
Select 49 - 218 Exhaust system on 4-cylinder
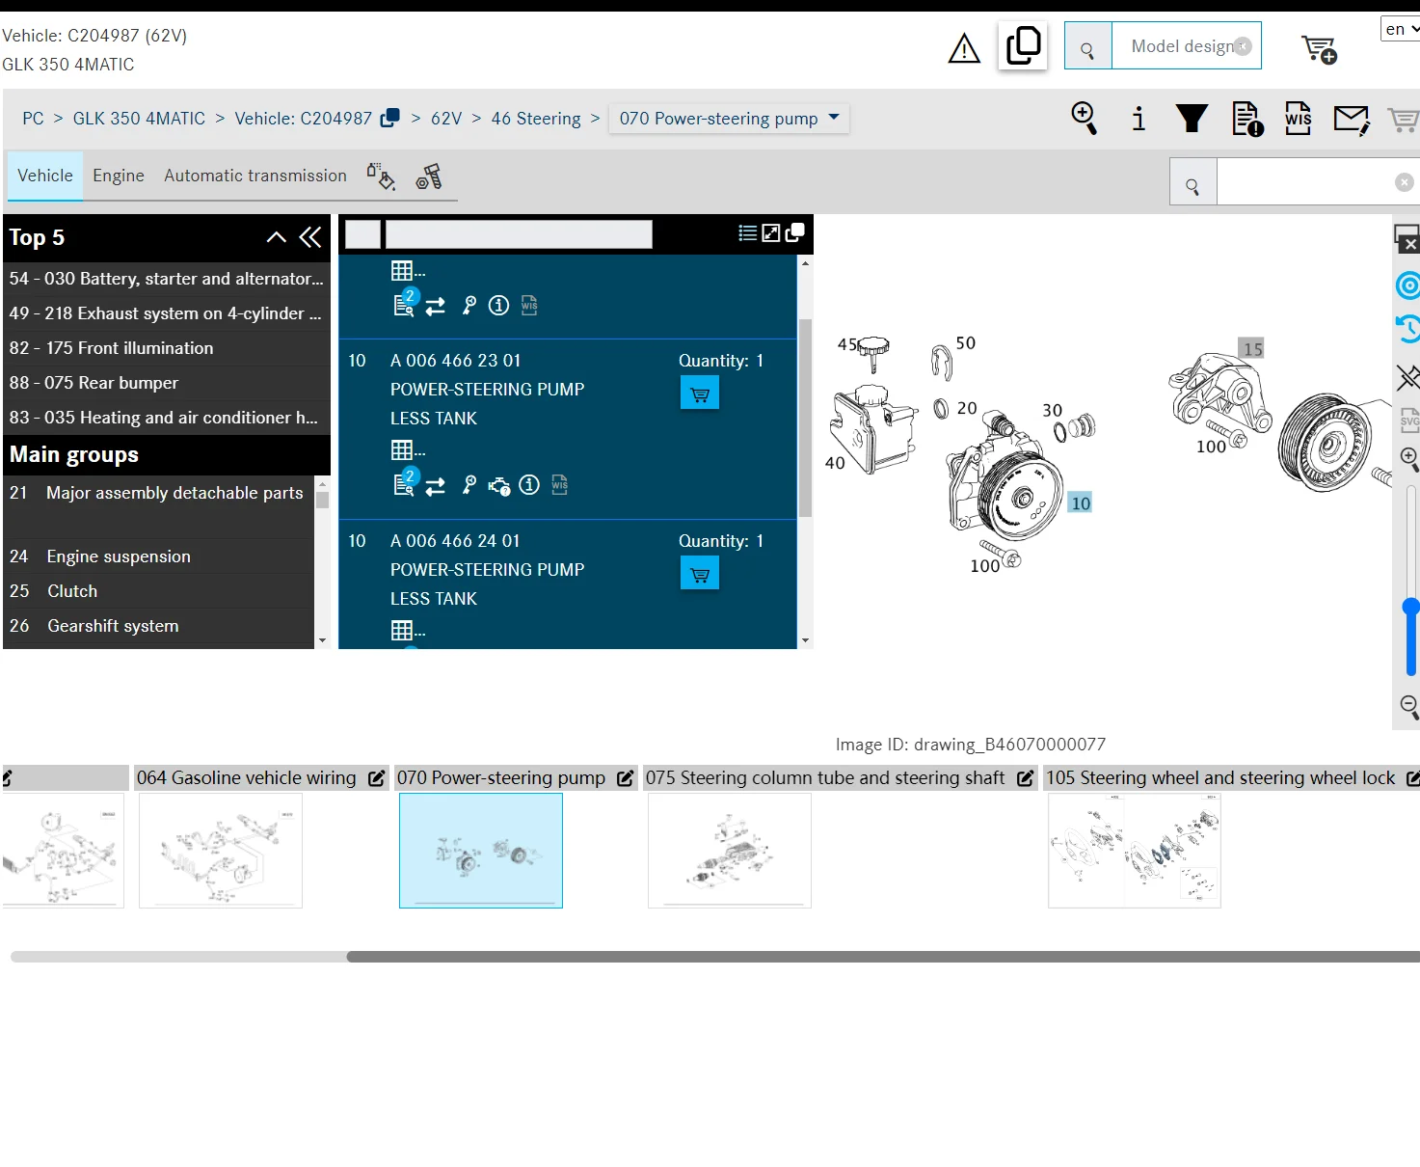[167, 313]
